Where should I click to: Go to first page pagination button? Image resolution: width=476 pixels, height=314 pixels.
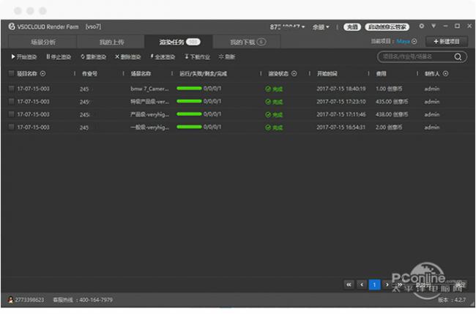[349, 284]
